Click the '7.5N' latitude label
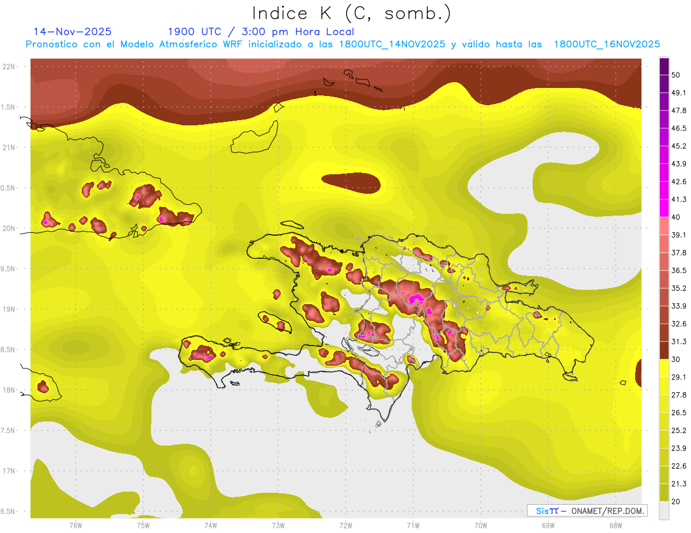Image resolution: width=691 pixels, height=533 pixels. (9, 431)
